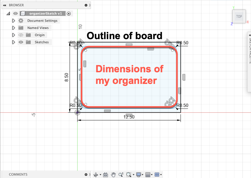Expand the Named Views folder
Image resolution: width=251 pixels, height=178 pixels.
tap(13, 28)
